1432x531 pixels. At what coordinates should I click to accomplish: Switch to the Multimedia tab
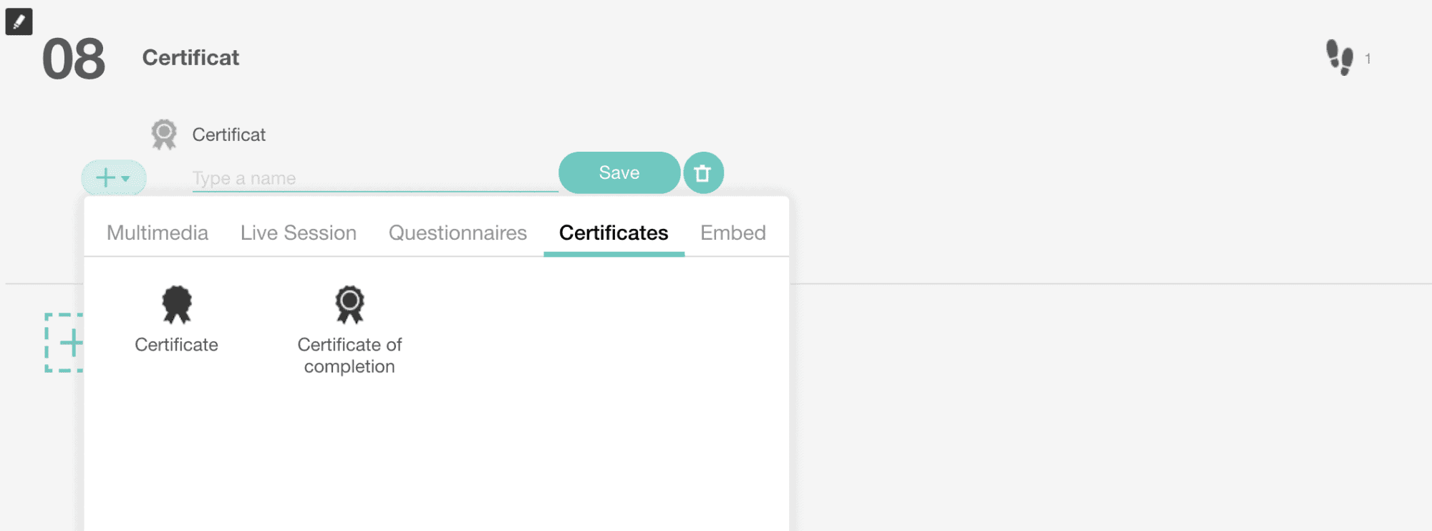point(158,233)
